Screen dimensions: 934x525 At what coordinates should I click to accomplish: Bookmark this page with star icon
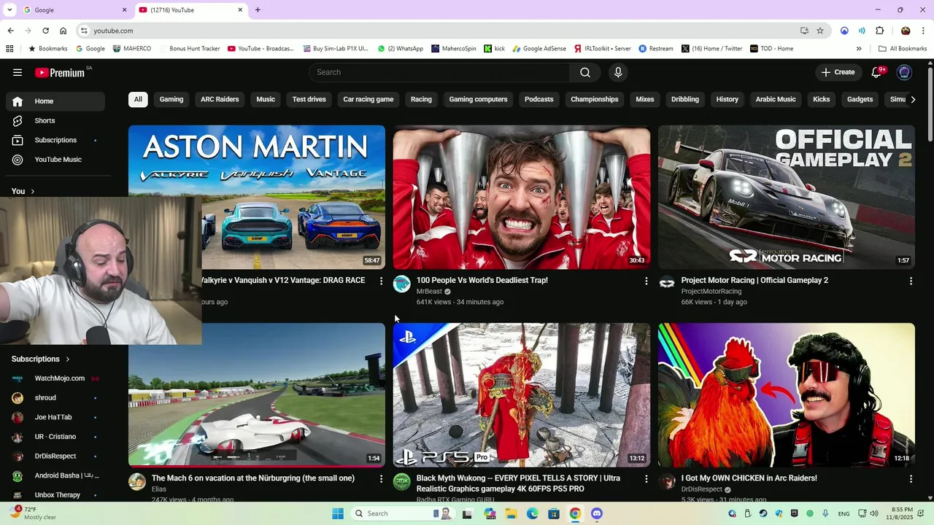pos(820,31)
